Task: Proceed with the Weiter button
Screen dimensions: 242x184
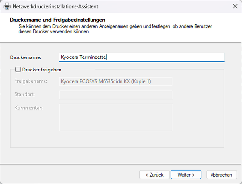Action: point(186,175)
